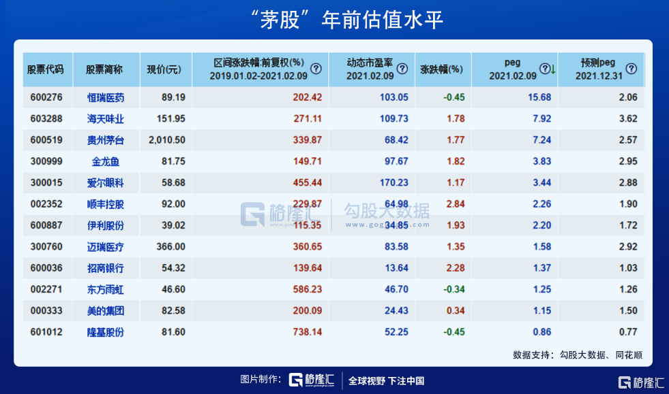Open the 贵州茅台 stock link

point(106,140)
